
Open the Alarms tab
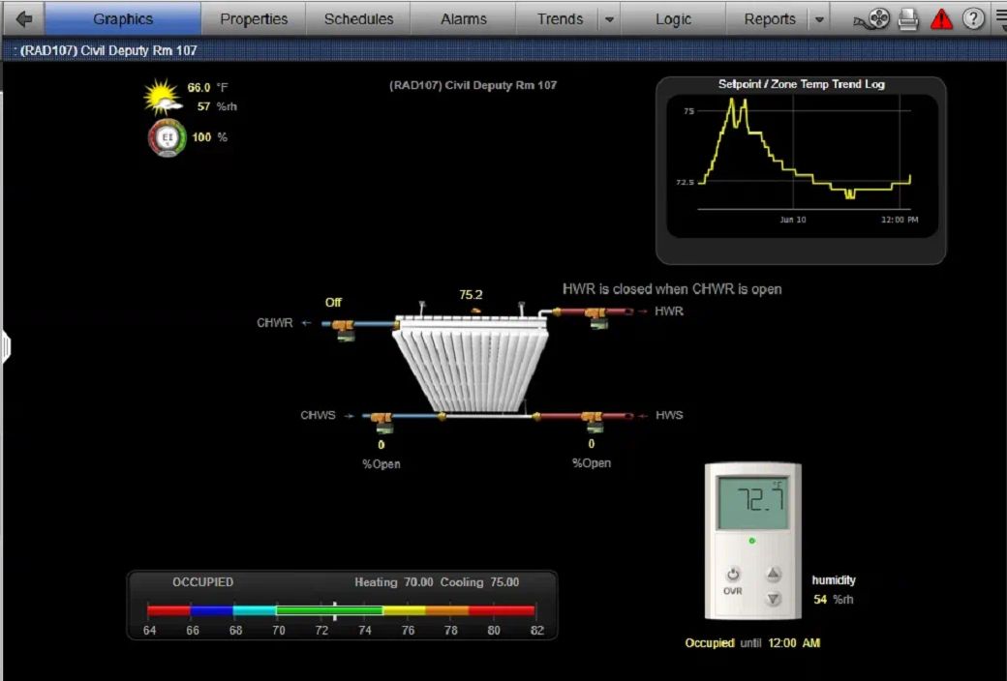(463, 18)
